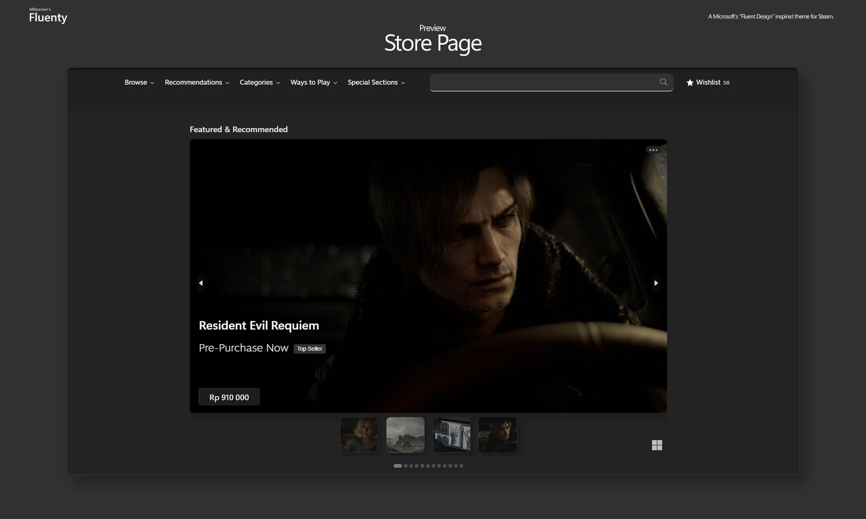View the hand X-ray screenshot thumbnail
The height and width of the screenshot is (519, 866).
tap(452, 435)
